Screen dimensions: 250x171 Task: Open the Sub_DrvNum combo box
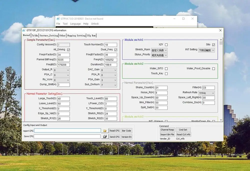coord(109,85)
